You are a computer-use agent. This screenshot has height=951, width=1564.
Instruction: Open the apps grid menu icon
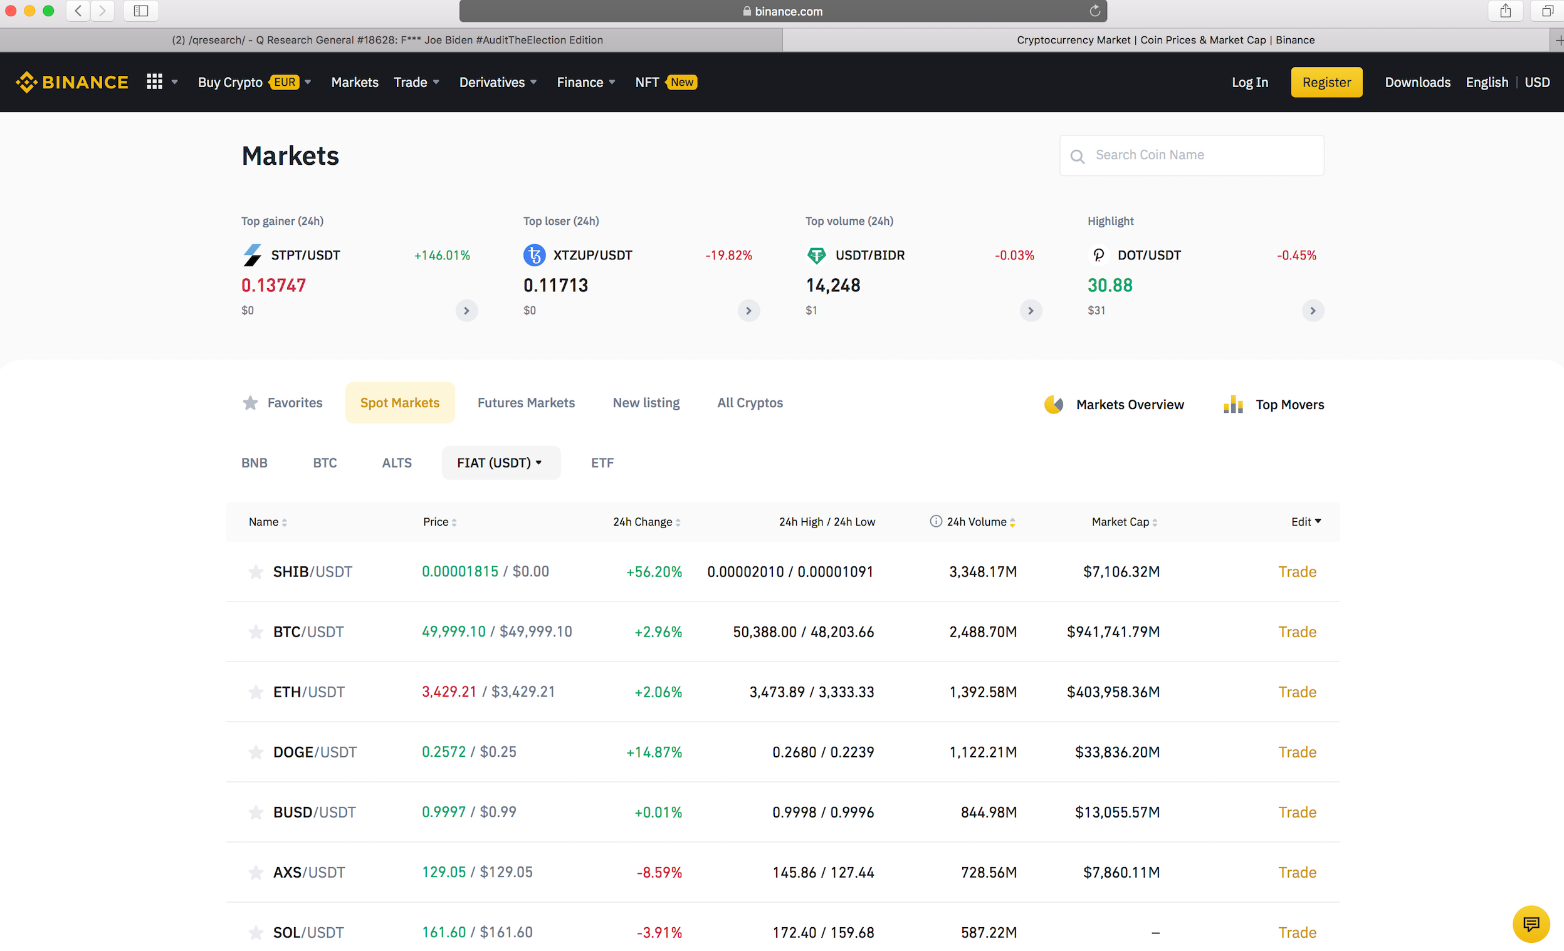[x=154, y=82]
